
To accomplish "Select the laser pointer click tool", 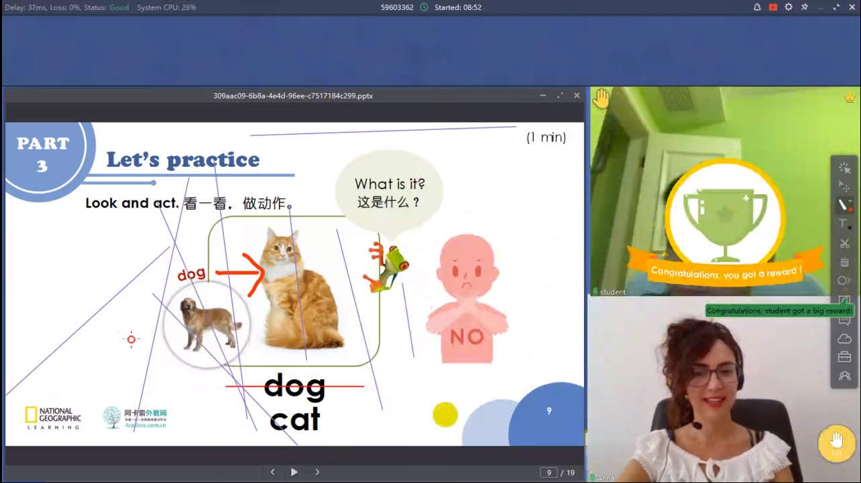I will [x=844, y=168].
